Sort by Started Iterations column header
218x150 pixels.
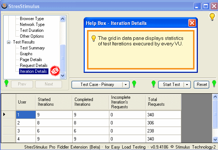click(54, 102)
